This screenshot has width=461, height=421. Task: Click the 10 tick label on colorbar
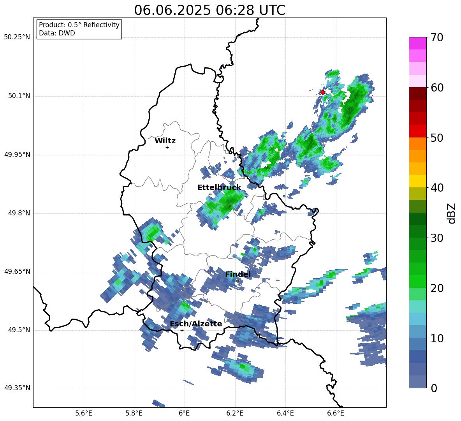coord(436,338)
